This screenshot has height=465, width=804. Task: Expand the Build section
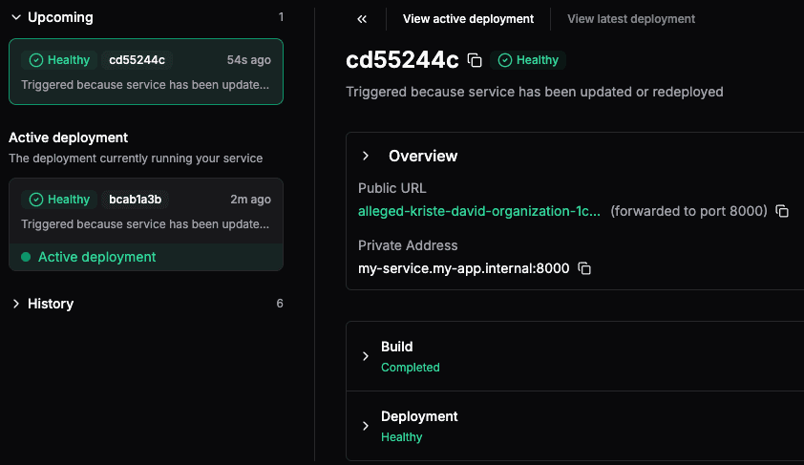[x=366, y=356]
